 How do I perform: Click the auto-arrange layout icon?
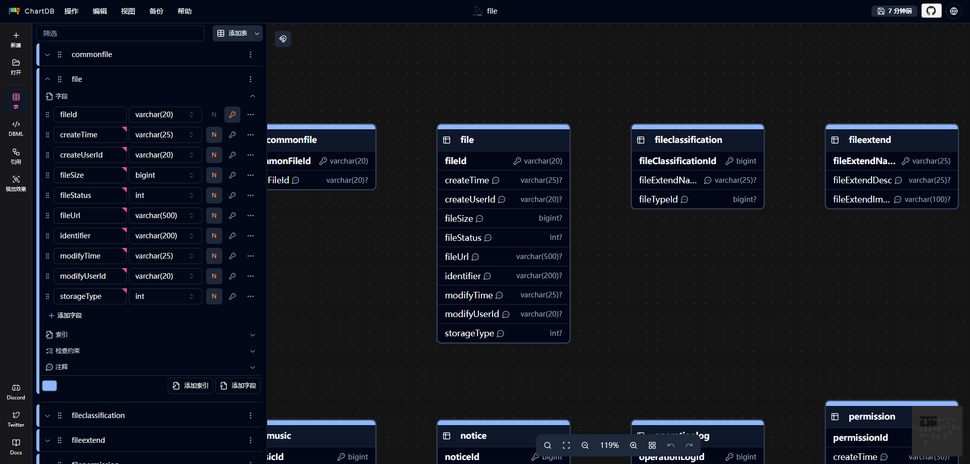coord(652,445)
